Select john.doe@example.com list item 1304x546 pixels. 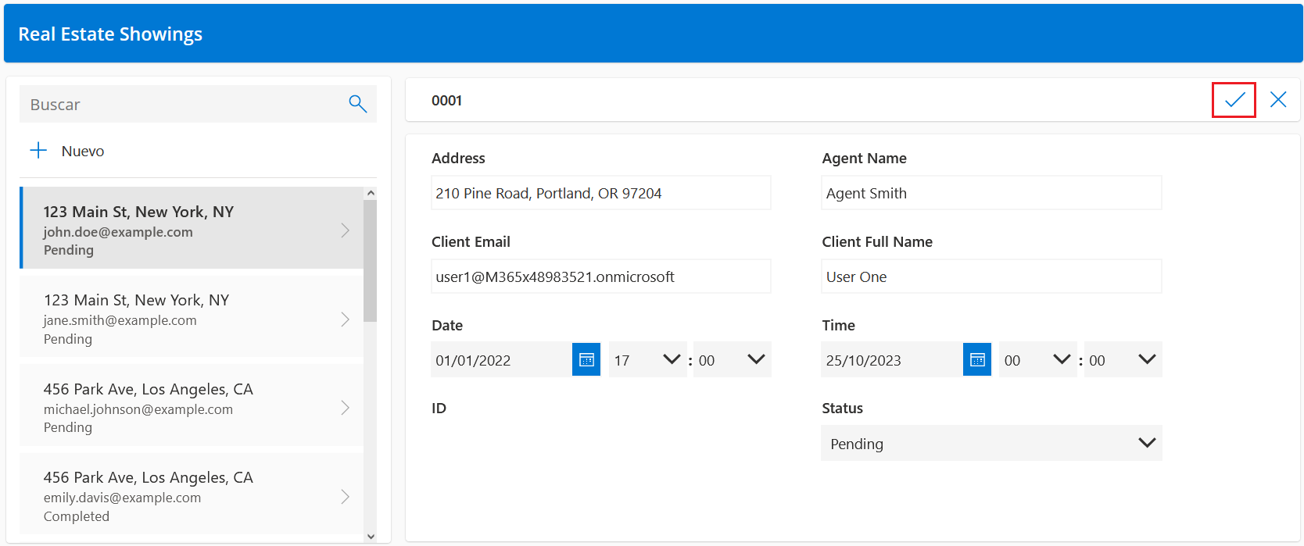[x=192, y=228]
